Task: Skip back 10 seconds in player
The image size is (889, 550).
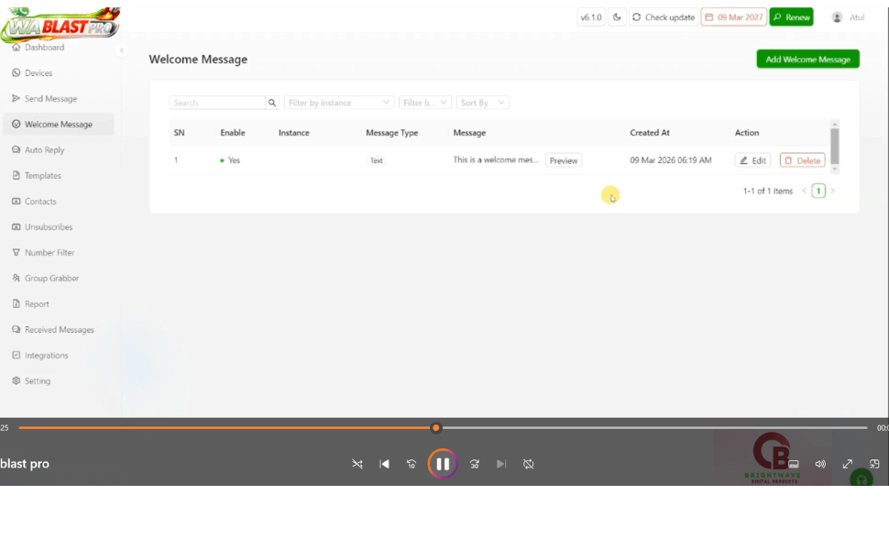Action: click(412, 464)
